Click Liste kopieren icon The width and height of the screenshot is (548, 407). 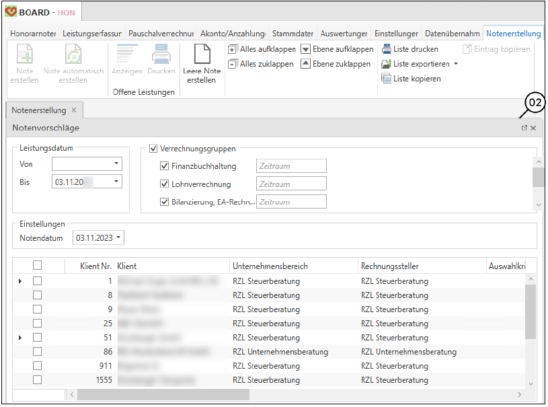point(386,79)
